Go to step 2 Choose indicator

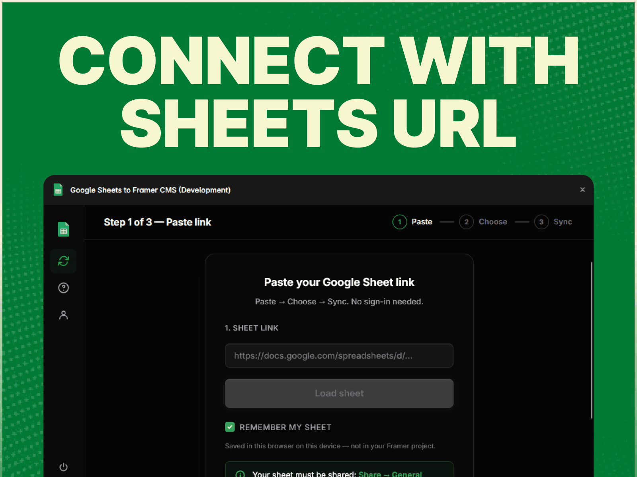coord(483,222)
